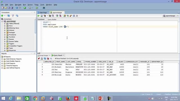The height and width of the screenshot is (101, 180).
Task: Sort by the SALARY column header
Action: (121, 62)
